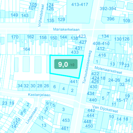Click the Lindenlaan street label
This screenshot has height=133, width=133.
pos(32,115)
